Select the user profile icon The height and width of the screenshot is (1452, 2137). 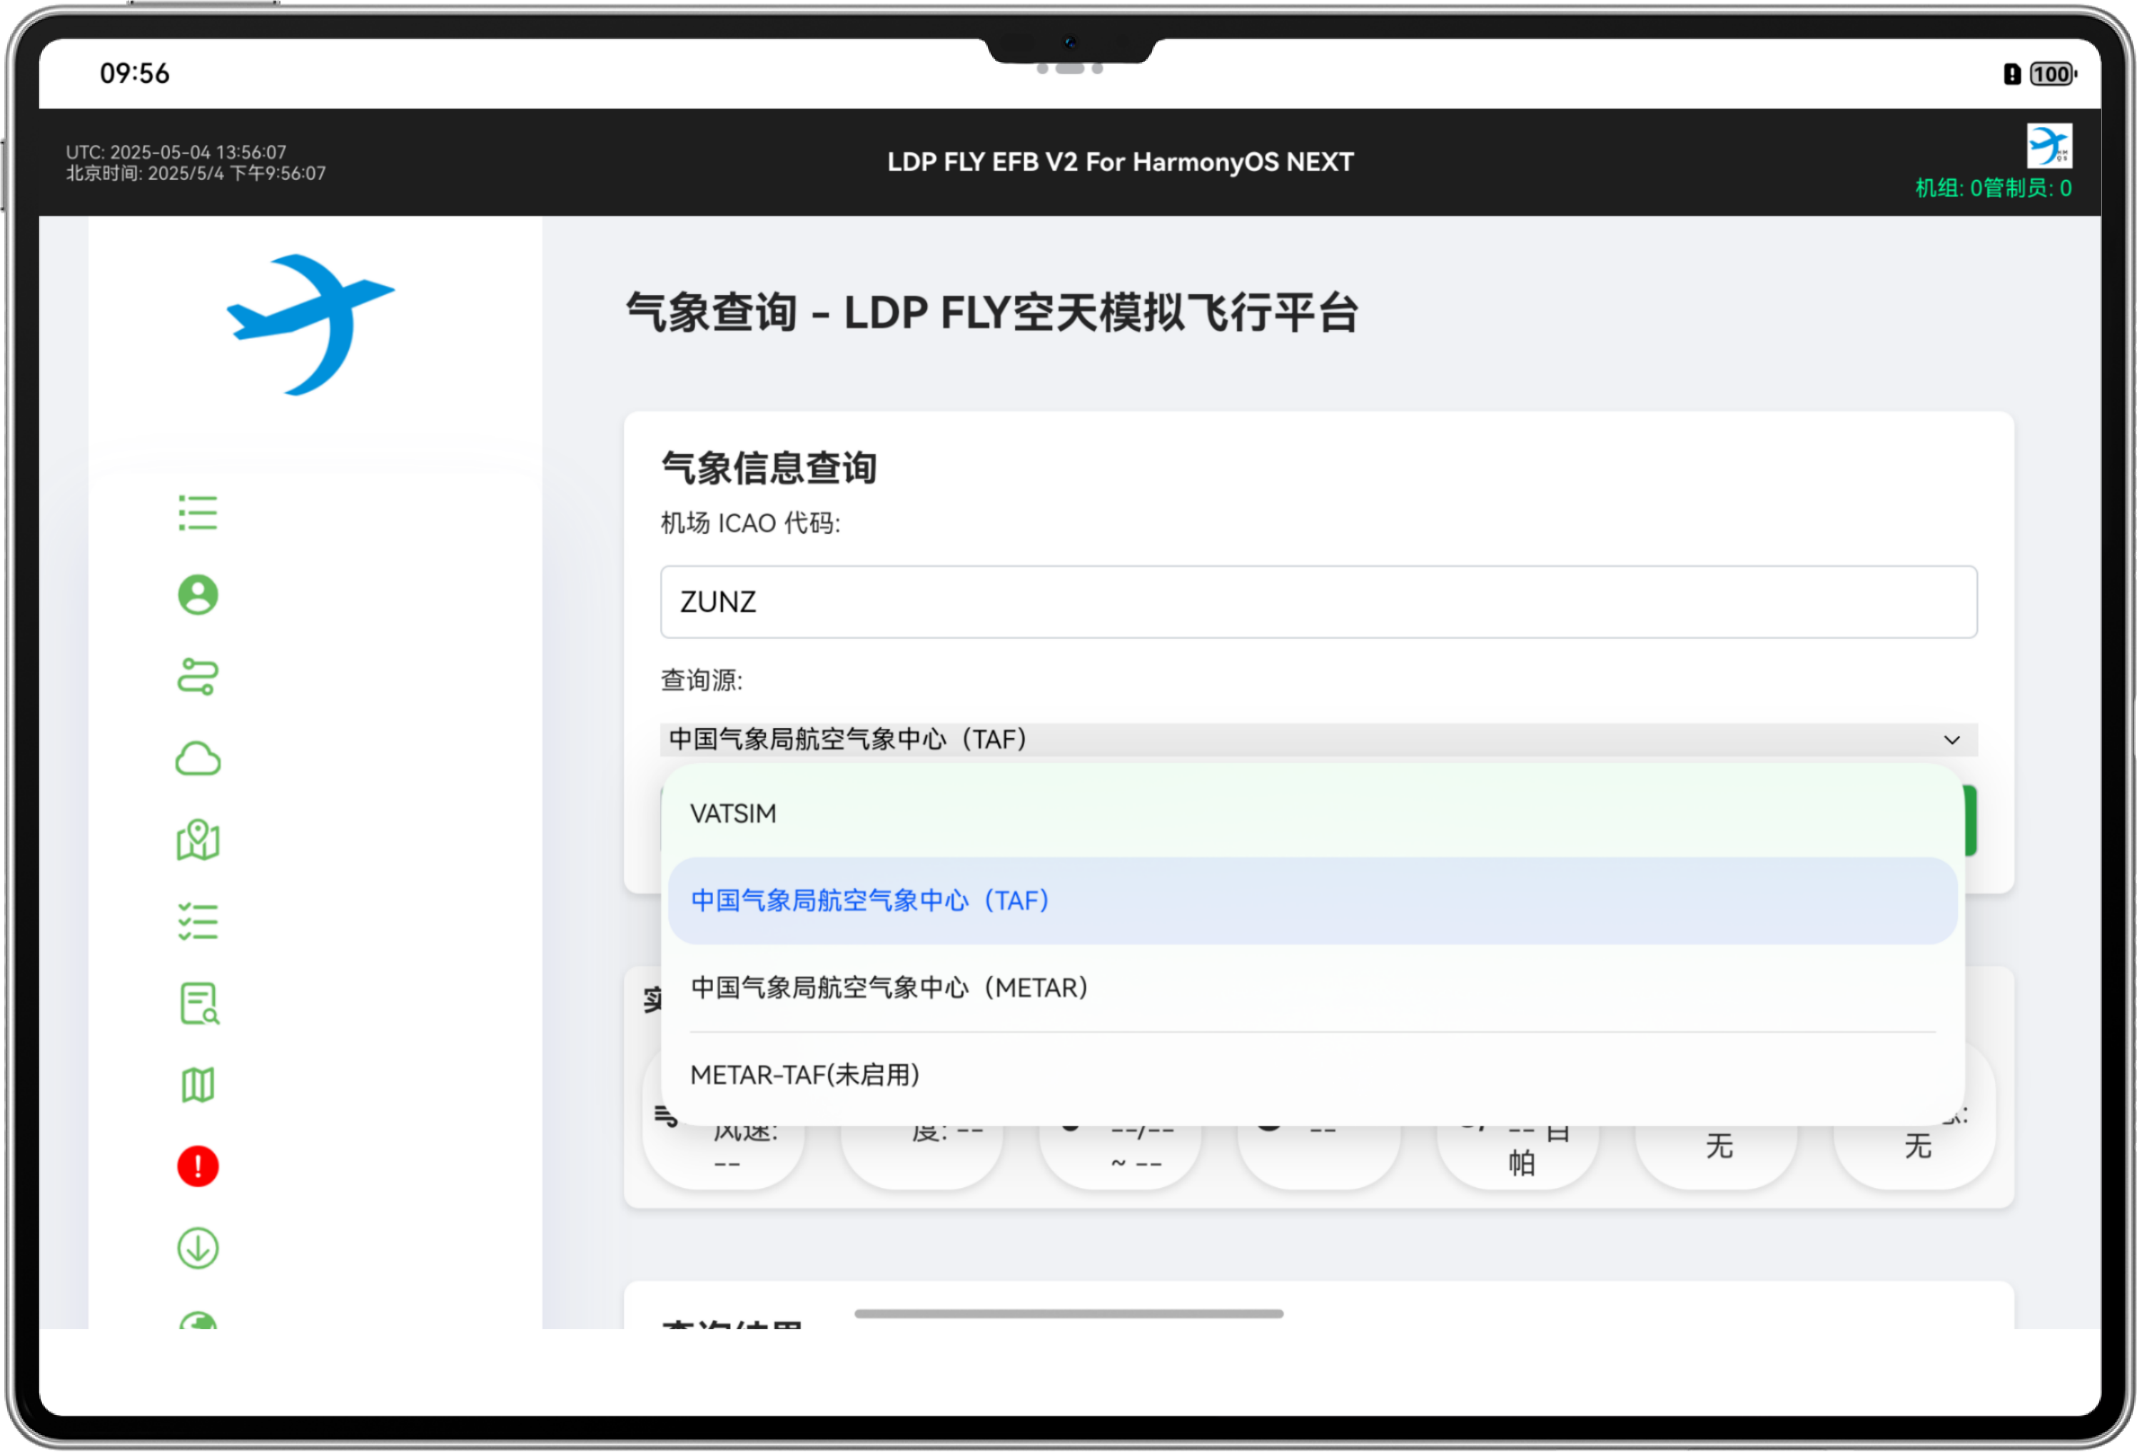tap(197, 594)
